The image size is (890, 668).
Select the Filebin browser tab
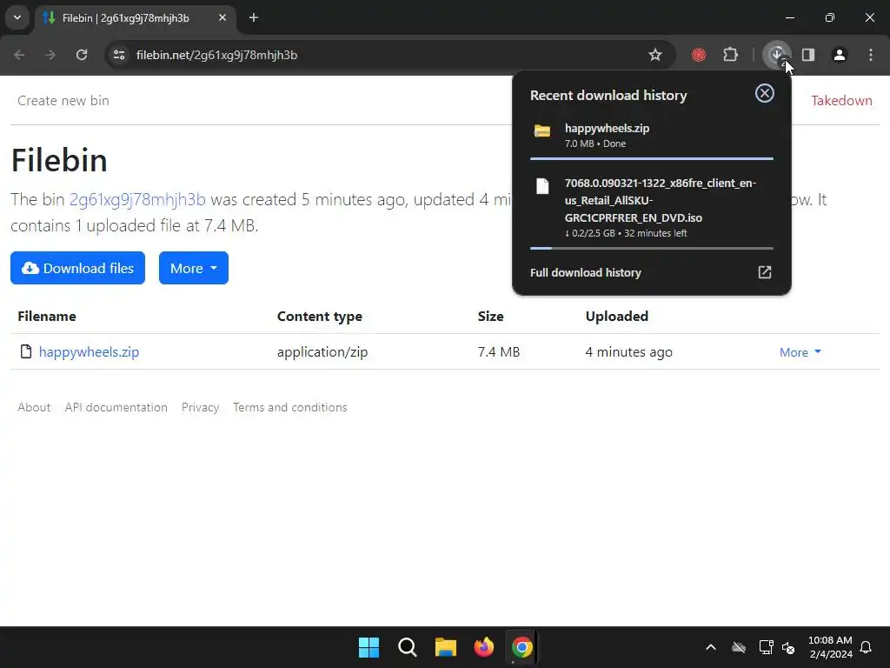(x=136, y=18)
